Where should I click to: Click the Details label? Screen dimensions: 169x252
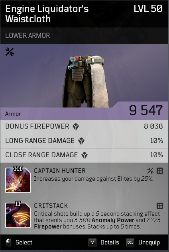point(110,242)
